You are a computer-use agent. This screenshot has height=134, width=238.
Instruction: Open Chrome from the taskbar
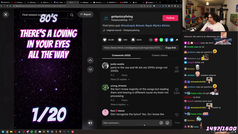[x=7, y=132]
